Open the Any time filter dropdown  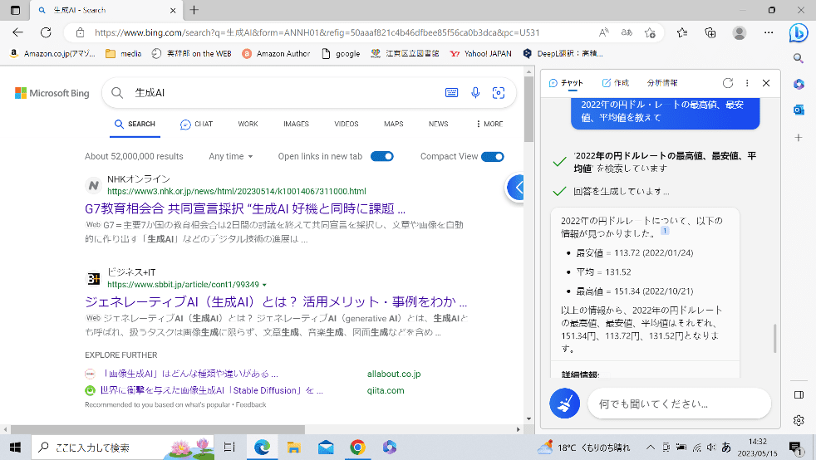230,156
